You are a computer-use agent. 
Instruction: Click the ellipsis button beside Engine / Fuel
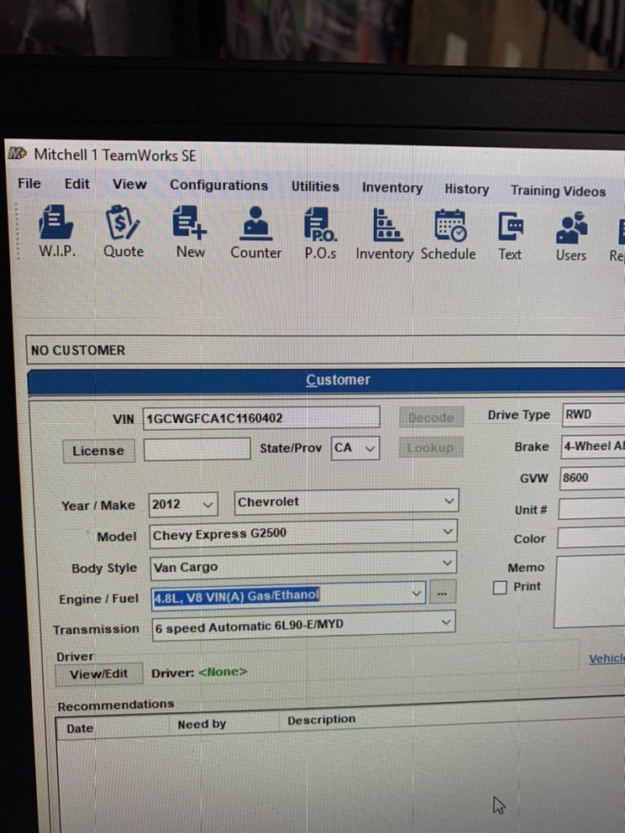point(442,594)
